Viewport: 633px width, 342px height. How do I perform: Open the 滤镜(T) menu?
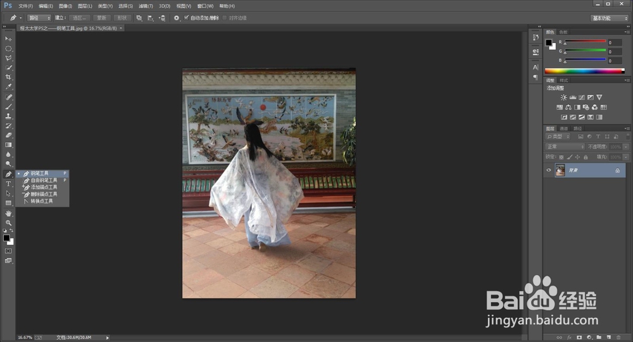146,6
